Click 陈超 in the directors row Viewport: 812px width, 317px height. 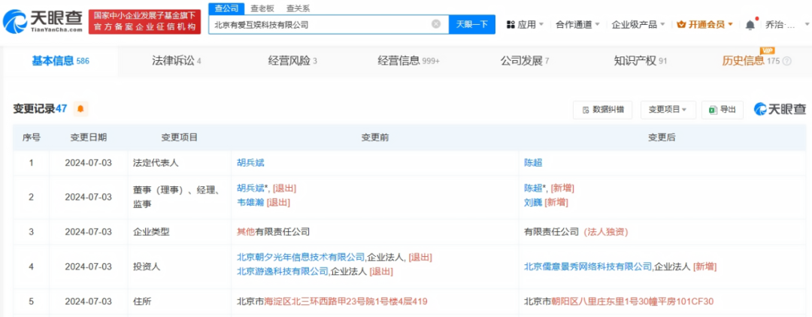(x=533, y=188)
